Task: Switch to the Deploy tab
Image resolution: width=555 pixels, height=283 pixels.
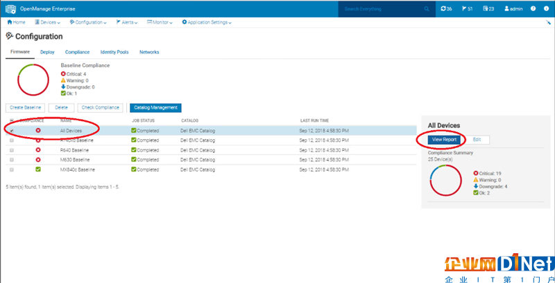Action: pyautogui.click(x=47, y=52)
